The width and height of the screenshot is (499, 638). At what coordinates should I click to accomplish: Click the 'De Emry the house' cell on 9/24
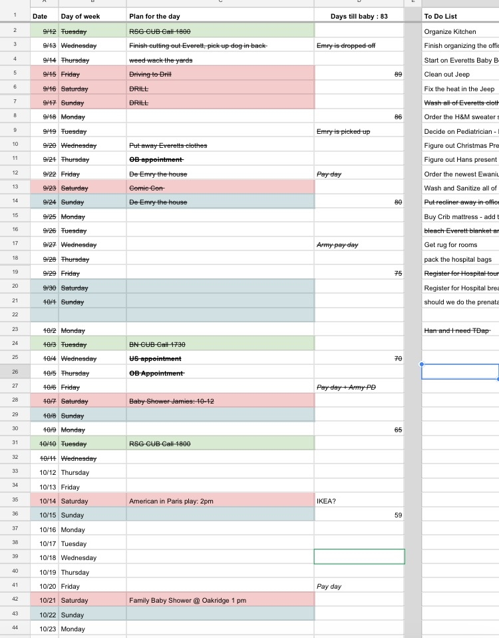[220, 202]
